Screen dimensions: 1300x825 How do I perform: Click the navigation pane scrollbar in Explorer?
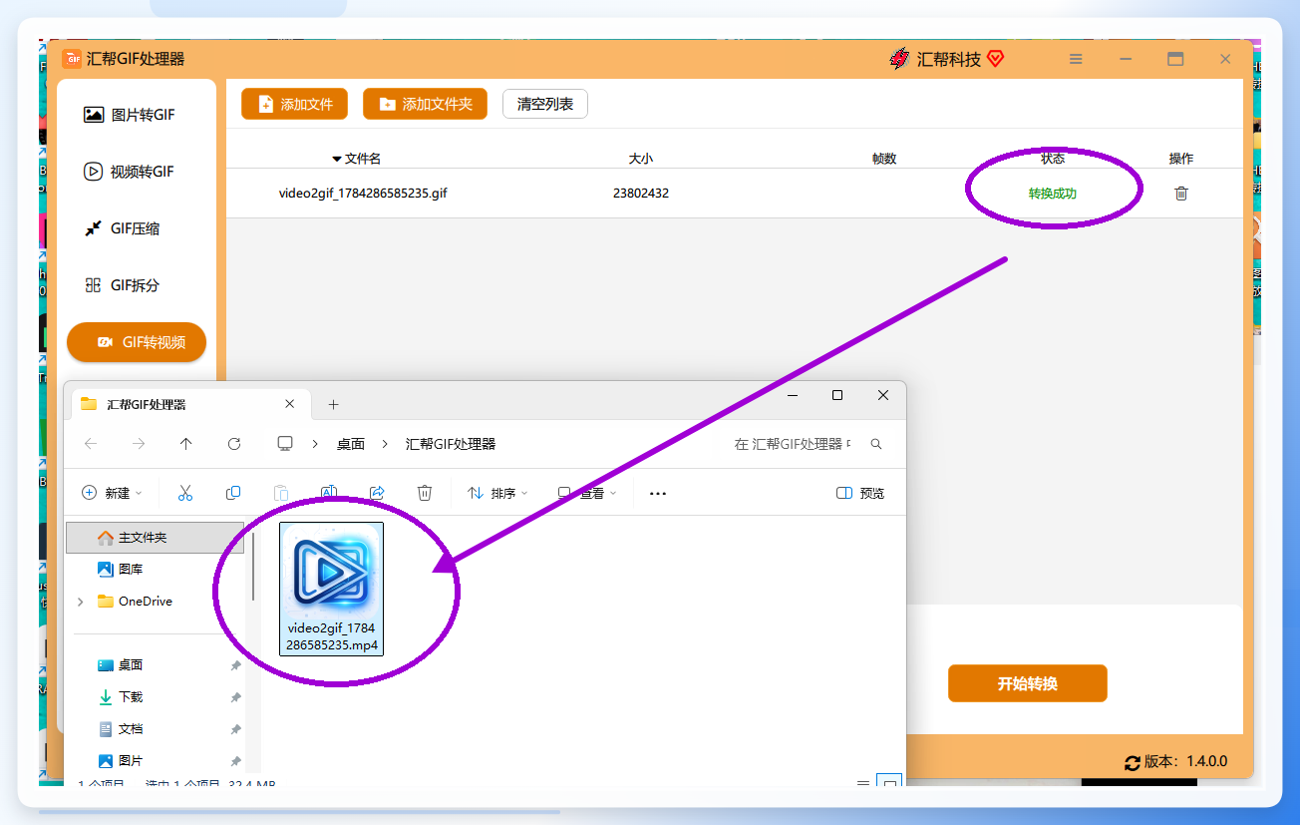tap(252, 569)
